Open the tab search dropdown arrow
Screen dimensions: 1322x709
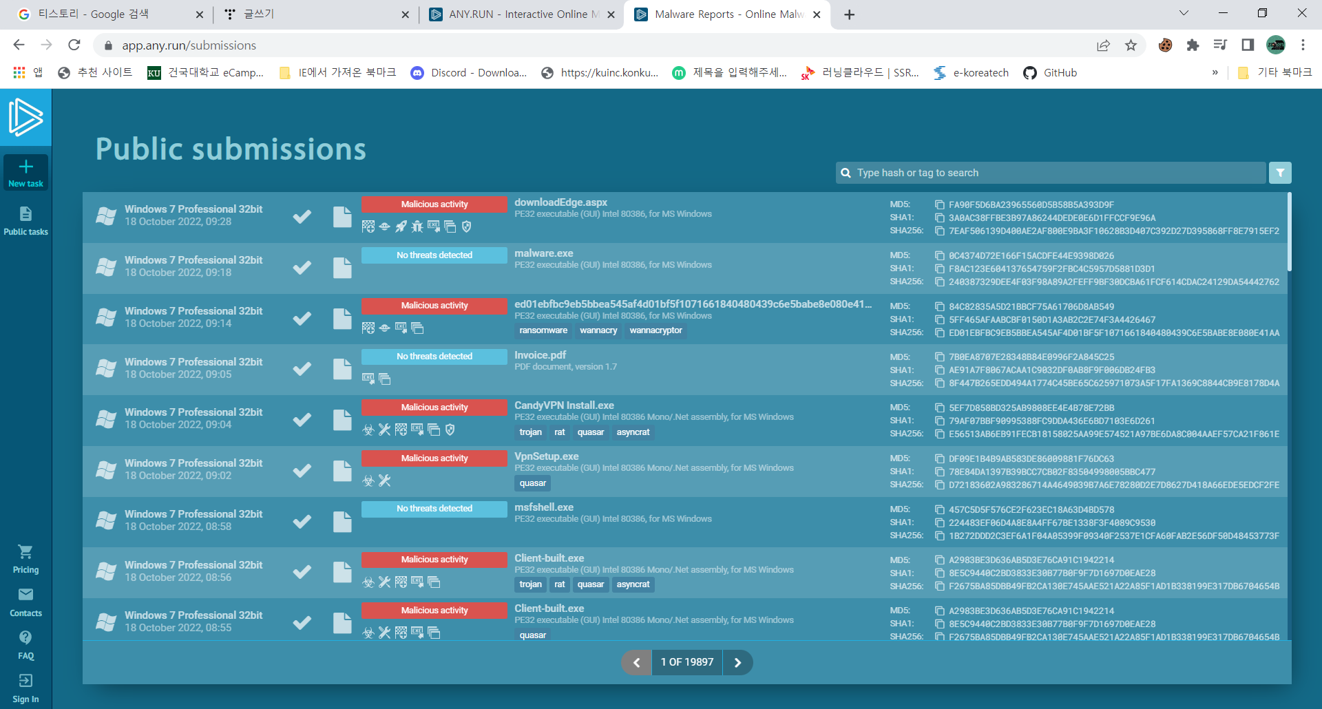(1184, 13)
